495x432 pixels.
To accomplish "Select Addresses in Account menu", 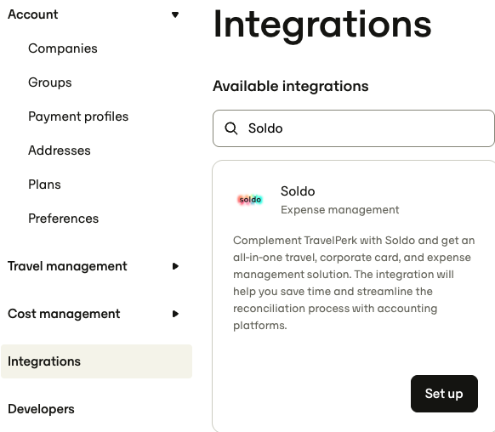I will click(60, 151).
